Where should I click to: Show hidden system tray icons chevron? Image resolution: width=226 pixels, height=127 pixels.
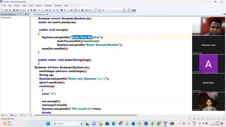coord(179,123)
